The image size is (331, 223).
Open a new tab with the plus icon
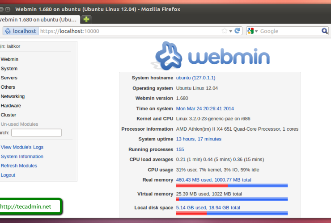(x=86, y=19)
